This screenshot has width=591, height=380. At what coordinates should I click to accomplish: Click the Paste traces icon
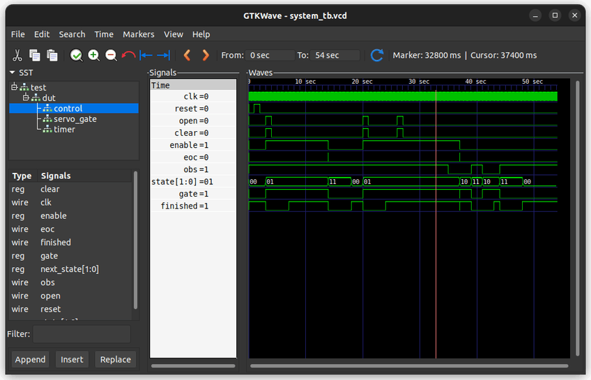[x=52, y=55]
